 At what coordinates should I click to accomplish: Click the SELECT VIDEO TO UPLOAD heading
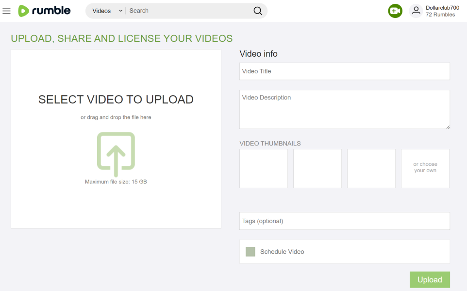pyautogui.click(x=116, y=99)
